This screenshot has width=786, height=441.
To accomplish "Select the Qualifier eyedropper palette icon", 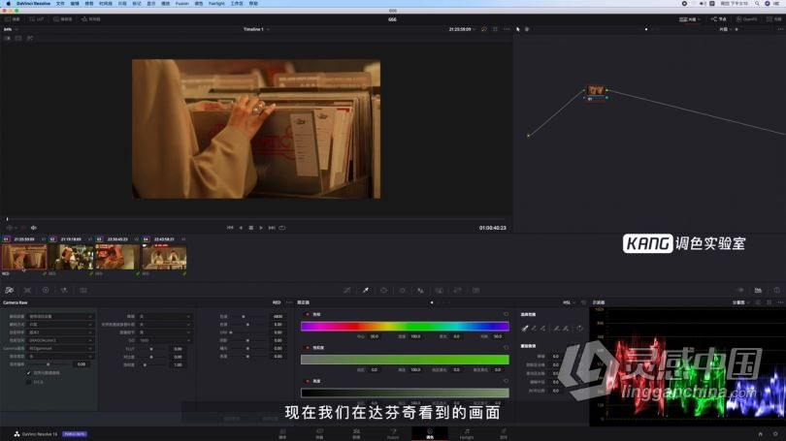I will (366, 291).
